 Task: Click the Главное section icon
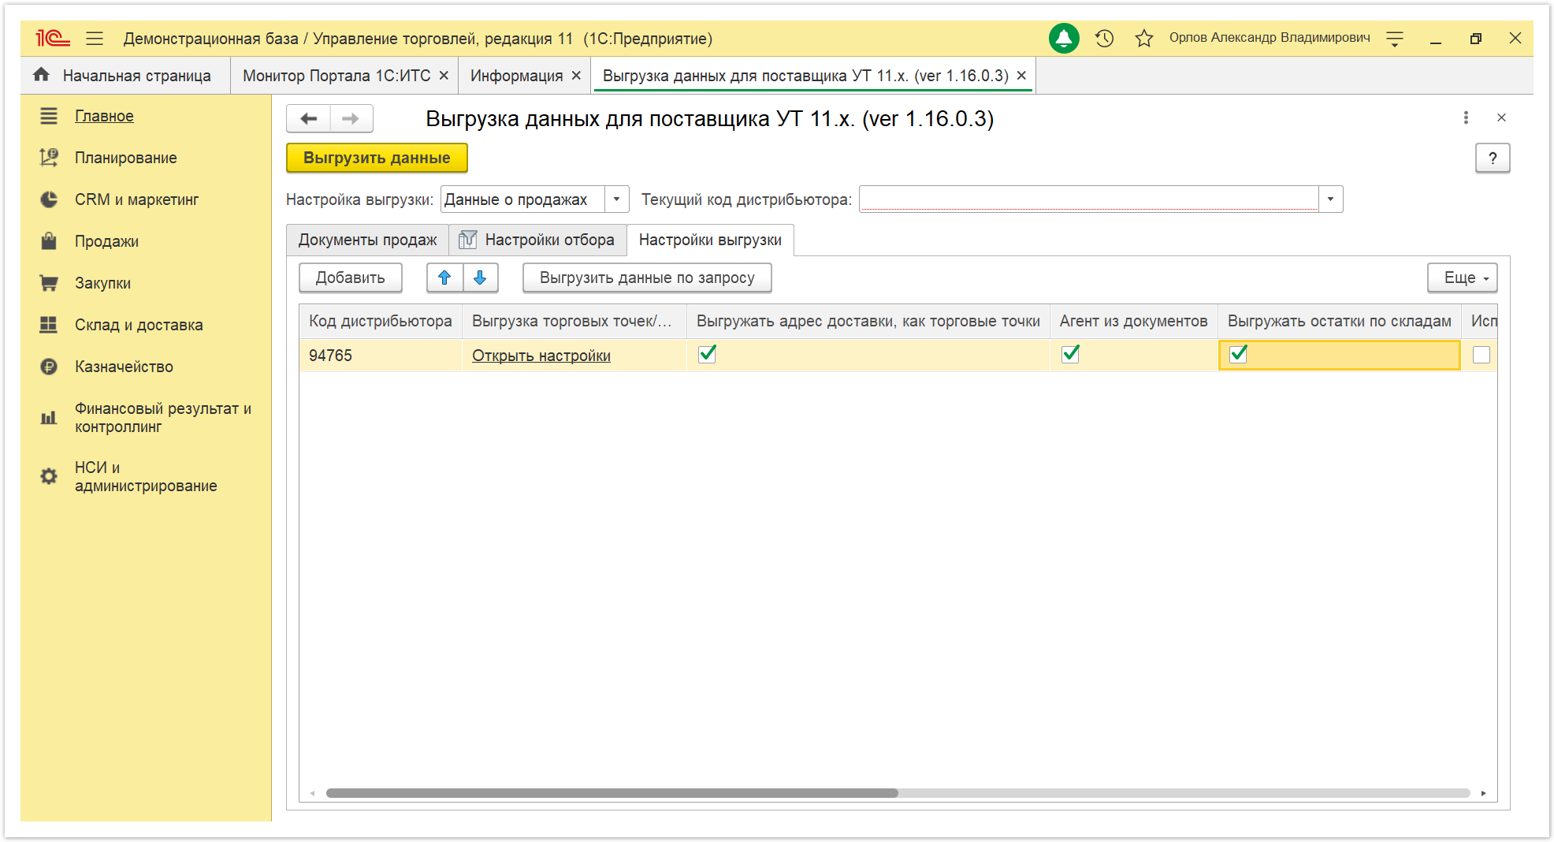(x=49, y=116)
